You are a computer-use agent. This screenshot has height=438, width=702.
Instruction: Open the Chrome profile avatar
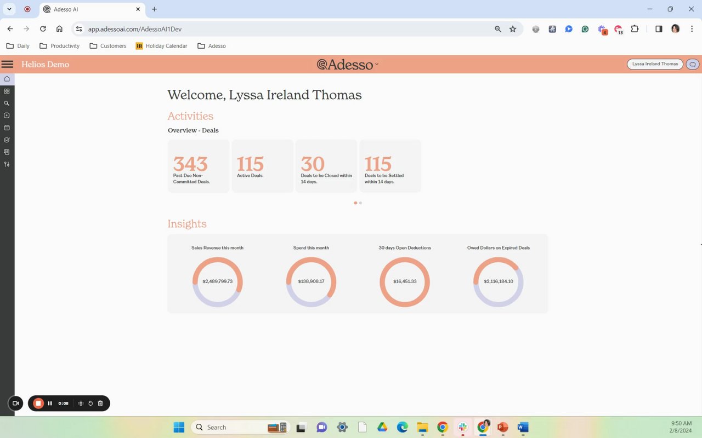click(x=675, y=29)
